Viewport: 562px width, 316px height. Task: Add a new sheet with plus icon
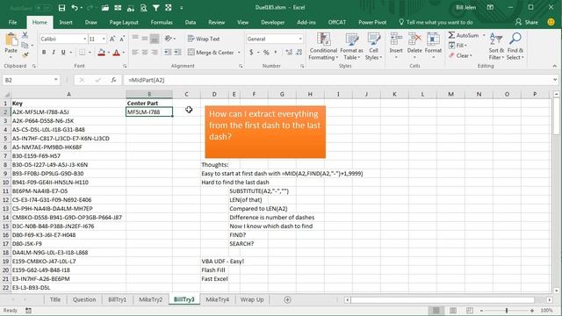coord(287,299)
